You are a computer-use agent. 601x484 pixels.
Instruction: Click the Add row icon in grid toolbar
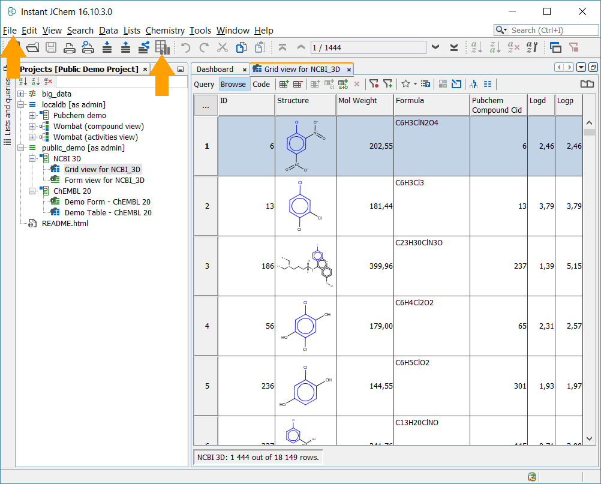[284, 85]
